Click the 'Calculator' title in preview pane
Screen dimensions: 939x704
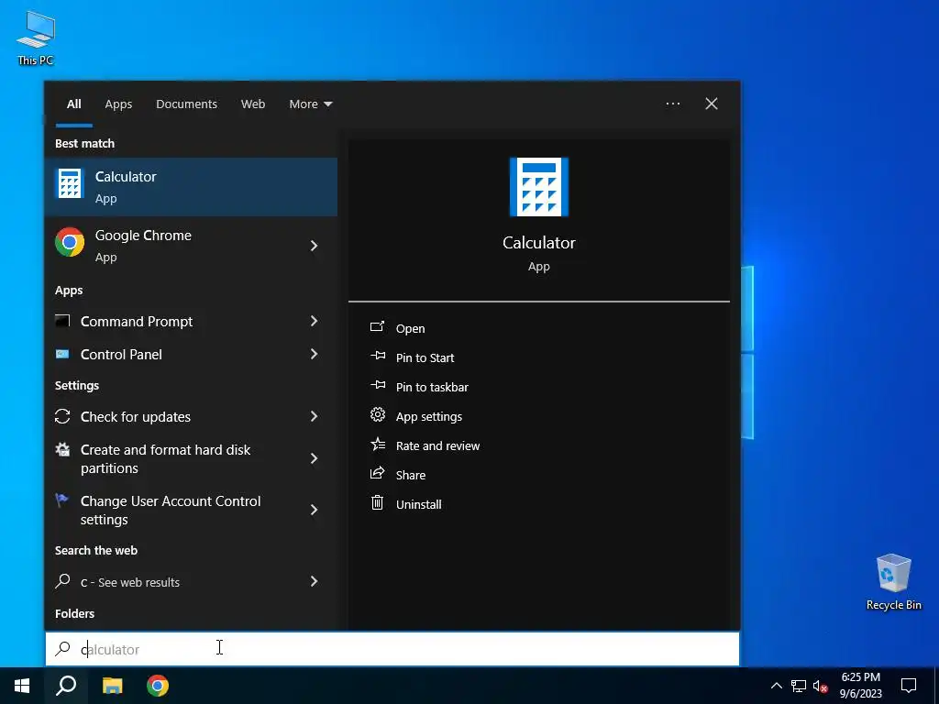coord(539,242)
